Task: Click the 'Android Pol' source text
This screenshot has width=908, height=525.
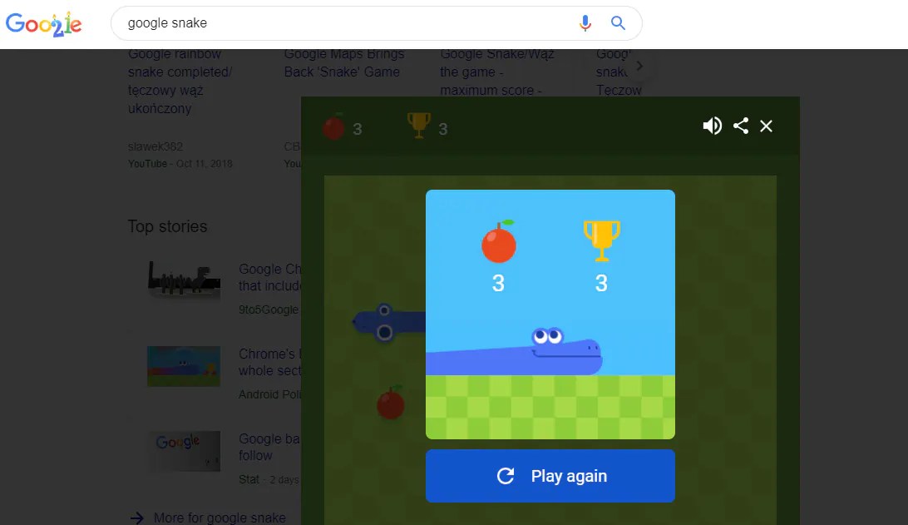Action: coord(270,394)
